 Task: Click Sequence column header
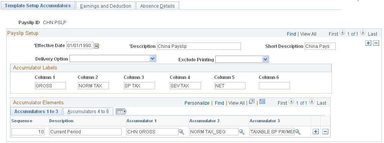pos(22,121)
